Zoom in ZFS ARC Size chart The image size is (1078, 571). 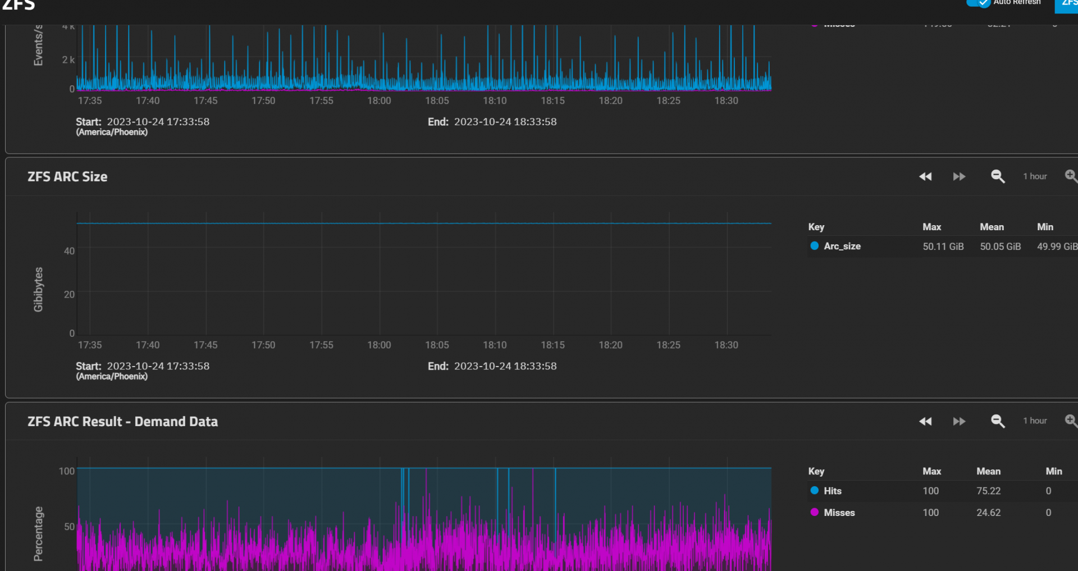[1071, 176]
